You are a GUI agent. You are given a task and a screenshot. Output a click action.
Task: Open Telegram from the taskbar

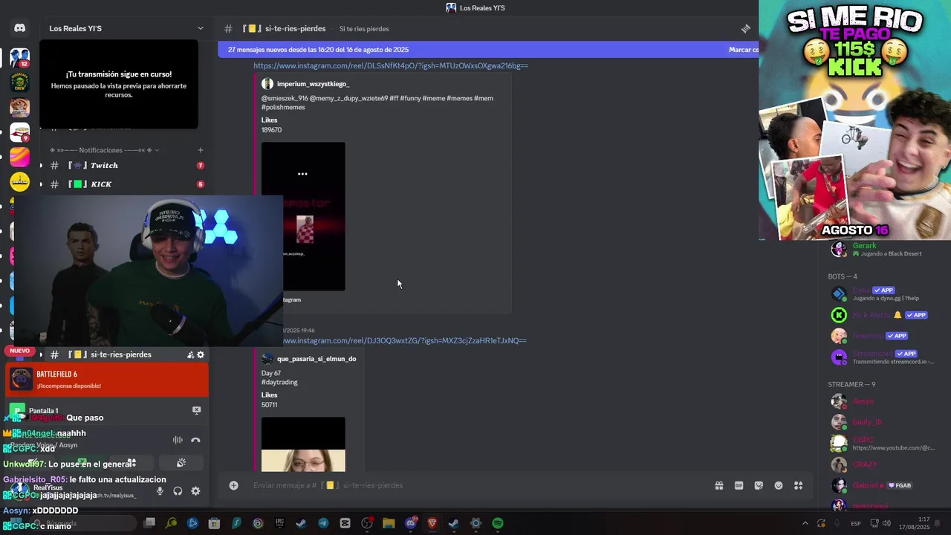pos(323,523)
